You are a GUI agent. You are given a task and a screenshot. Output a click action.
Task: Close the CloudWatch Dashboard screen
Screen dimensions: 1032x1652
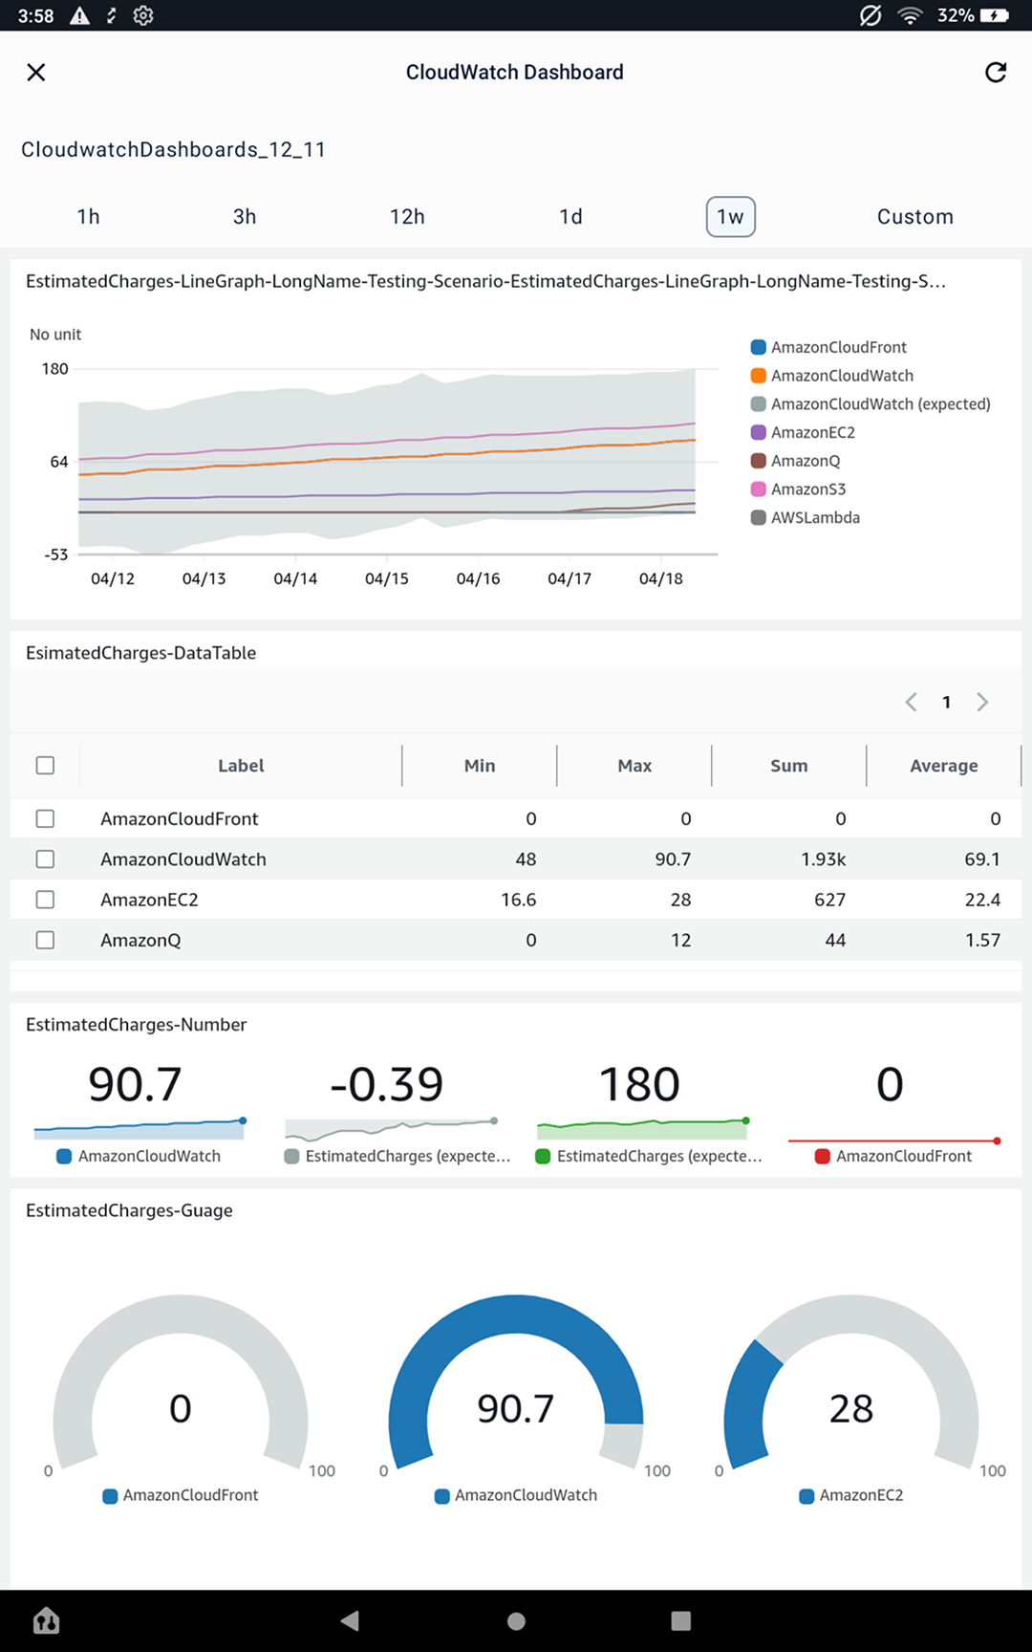point(36,73)
